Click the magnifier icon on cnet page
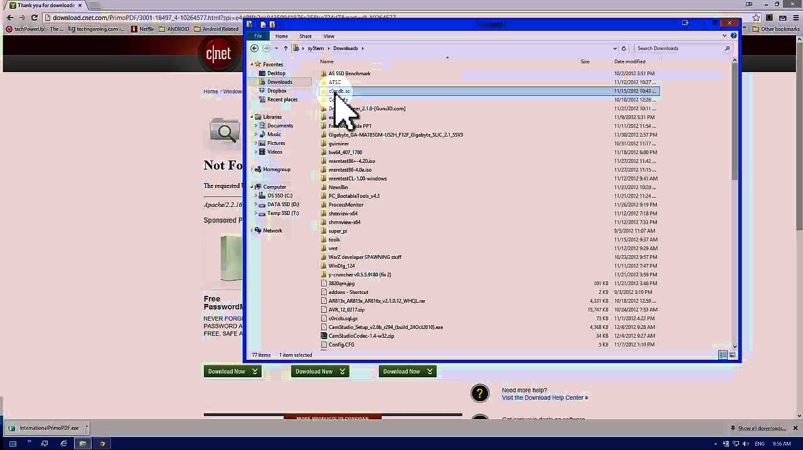Viewport: 803px width, 450px height. pyautogui.click(x=224, y=132)
